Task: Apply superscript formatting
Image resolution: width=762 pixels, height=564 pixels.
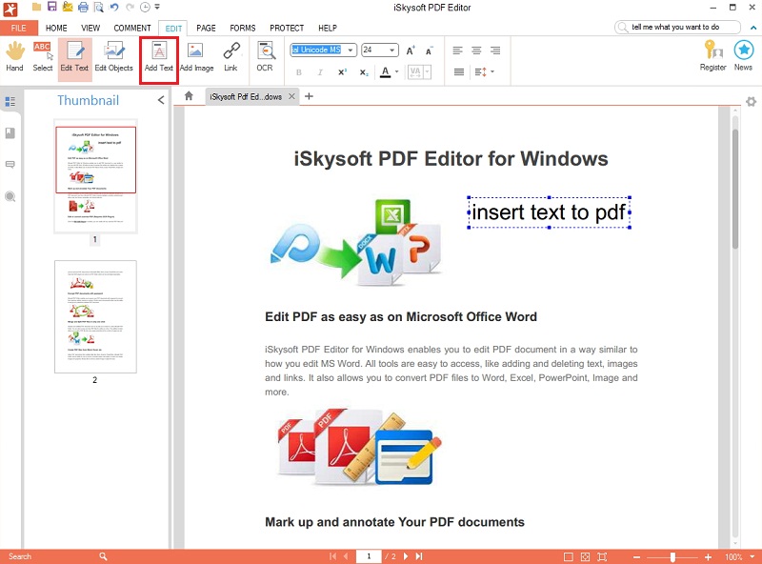Action: coord(342,72)
